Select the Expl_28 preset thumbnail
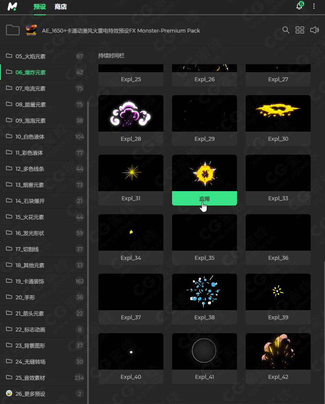Viewport: 325px width, 404px height. point(131,113)
